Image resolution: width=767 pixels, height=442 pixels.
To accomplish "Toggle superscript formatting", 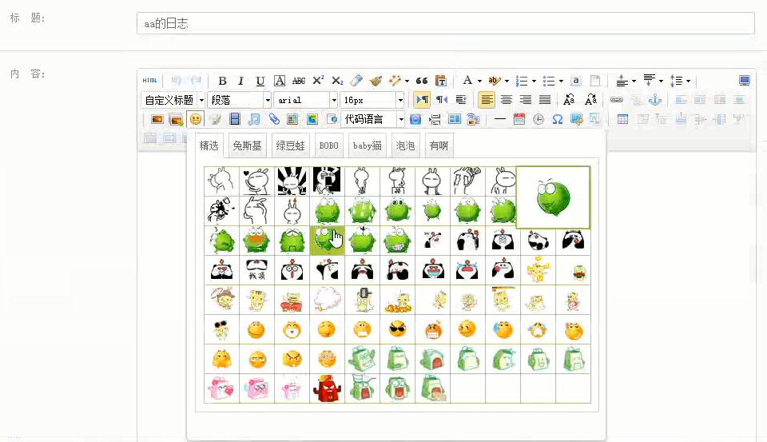I will (x=318, y=81).
